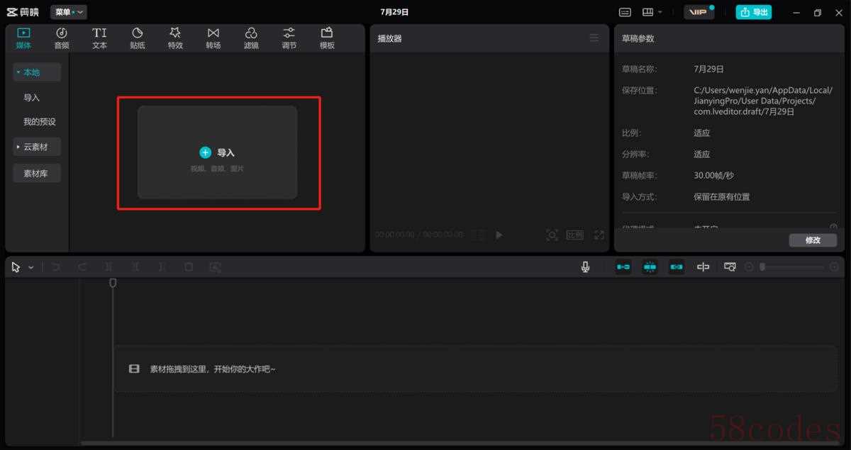This screenshot has width=851, height=450.
Task: Click the delete (trash) tool
Action: pos(189,267)
